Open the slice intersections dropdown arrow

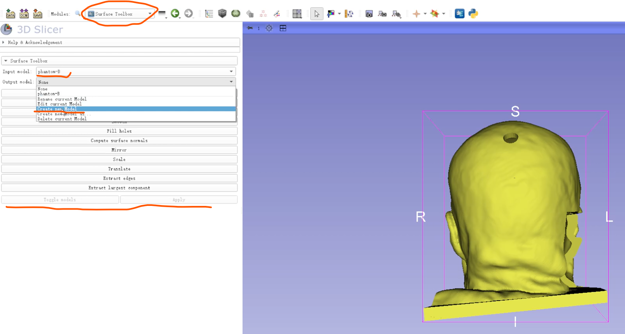(444, 14)
